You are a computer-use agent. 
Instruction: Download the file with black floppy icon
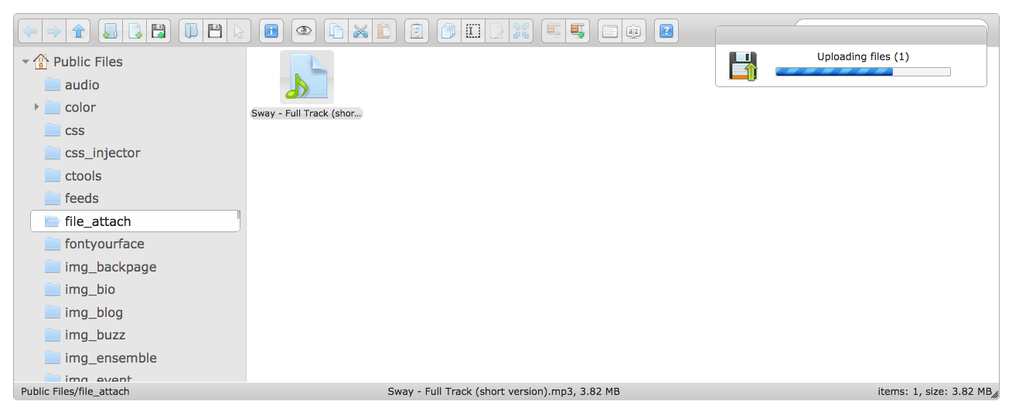click(215, 31)
